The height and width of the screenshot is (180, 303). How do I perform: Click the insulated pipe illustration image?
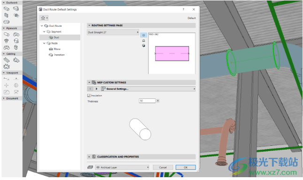click(x=140, y=129)
